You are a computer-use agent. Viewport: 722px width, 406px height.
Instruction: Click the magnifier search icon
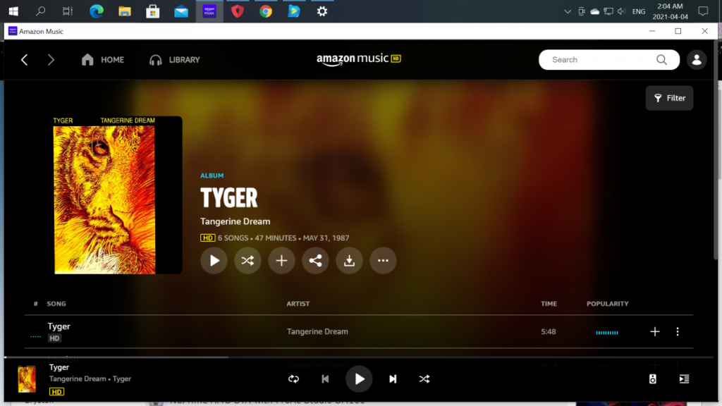point(661,60)
